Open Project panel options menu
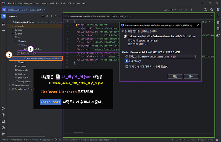This screenshot has width=221, height=142. click(x=56, y=16)
